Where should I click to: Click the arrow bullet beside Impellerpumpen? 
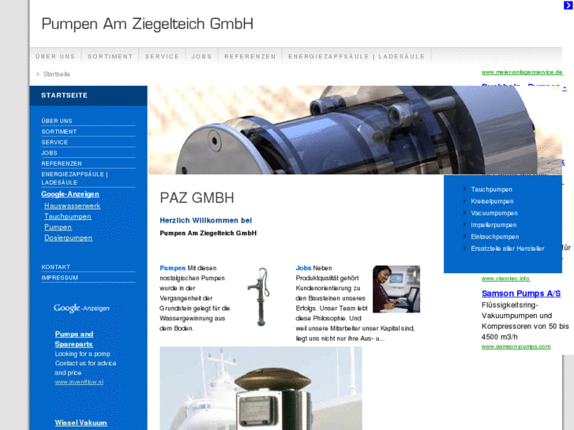pyautogui.click(x=464, y=225)
